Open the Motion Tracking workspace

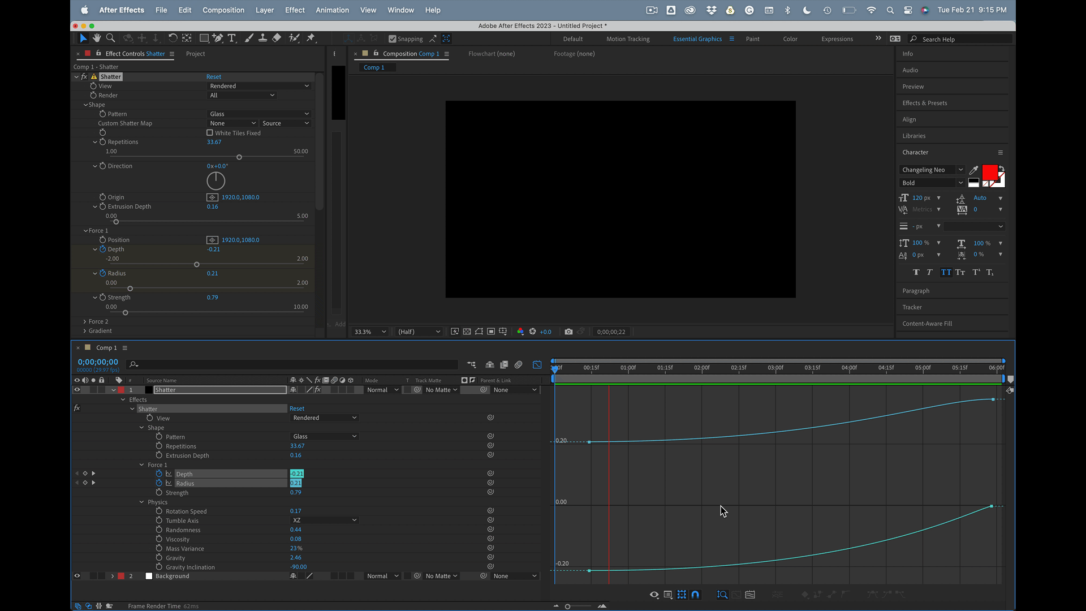tap(628, 38)
